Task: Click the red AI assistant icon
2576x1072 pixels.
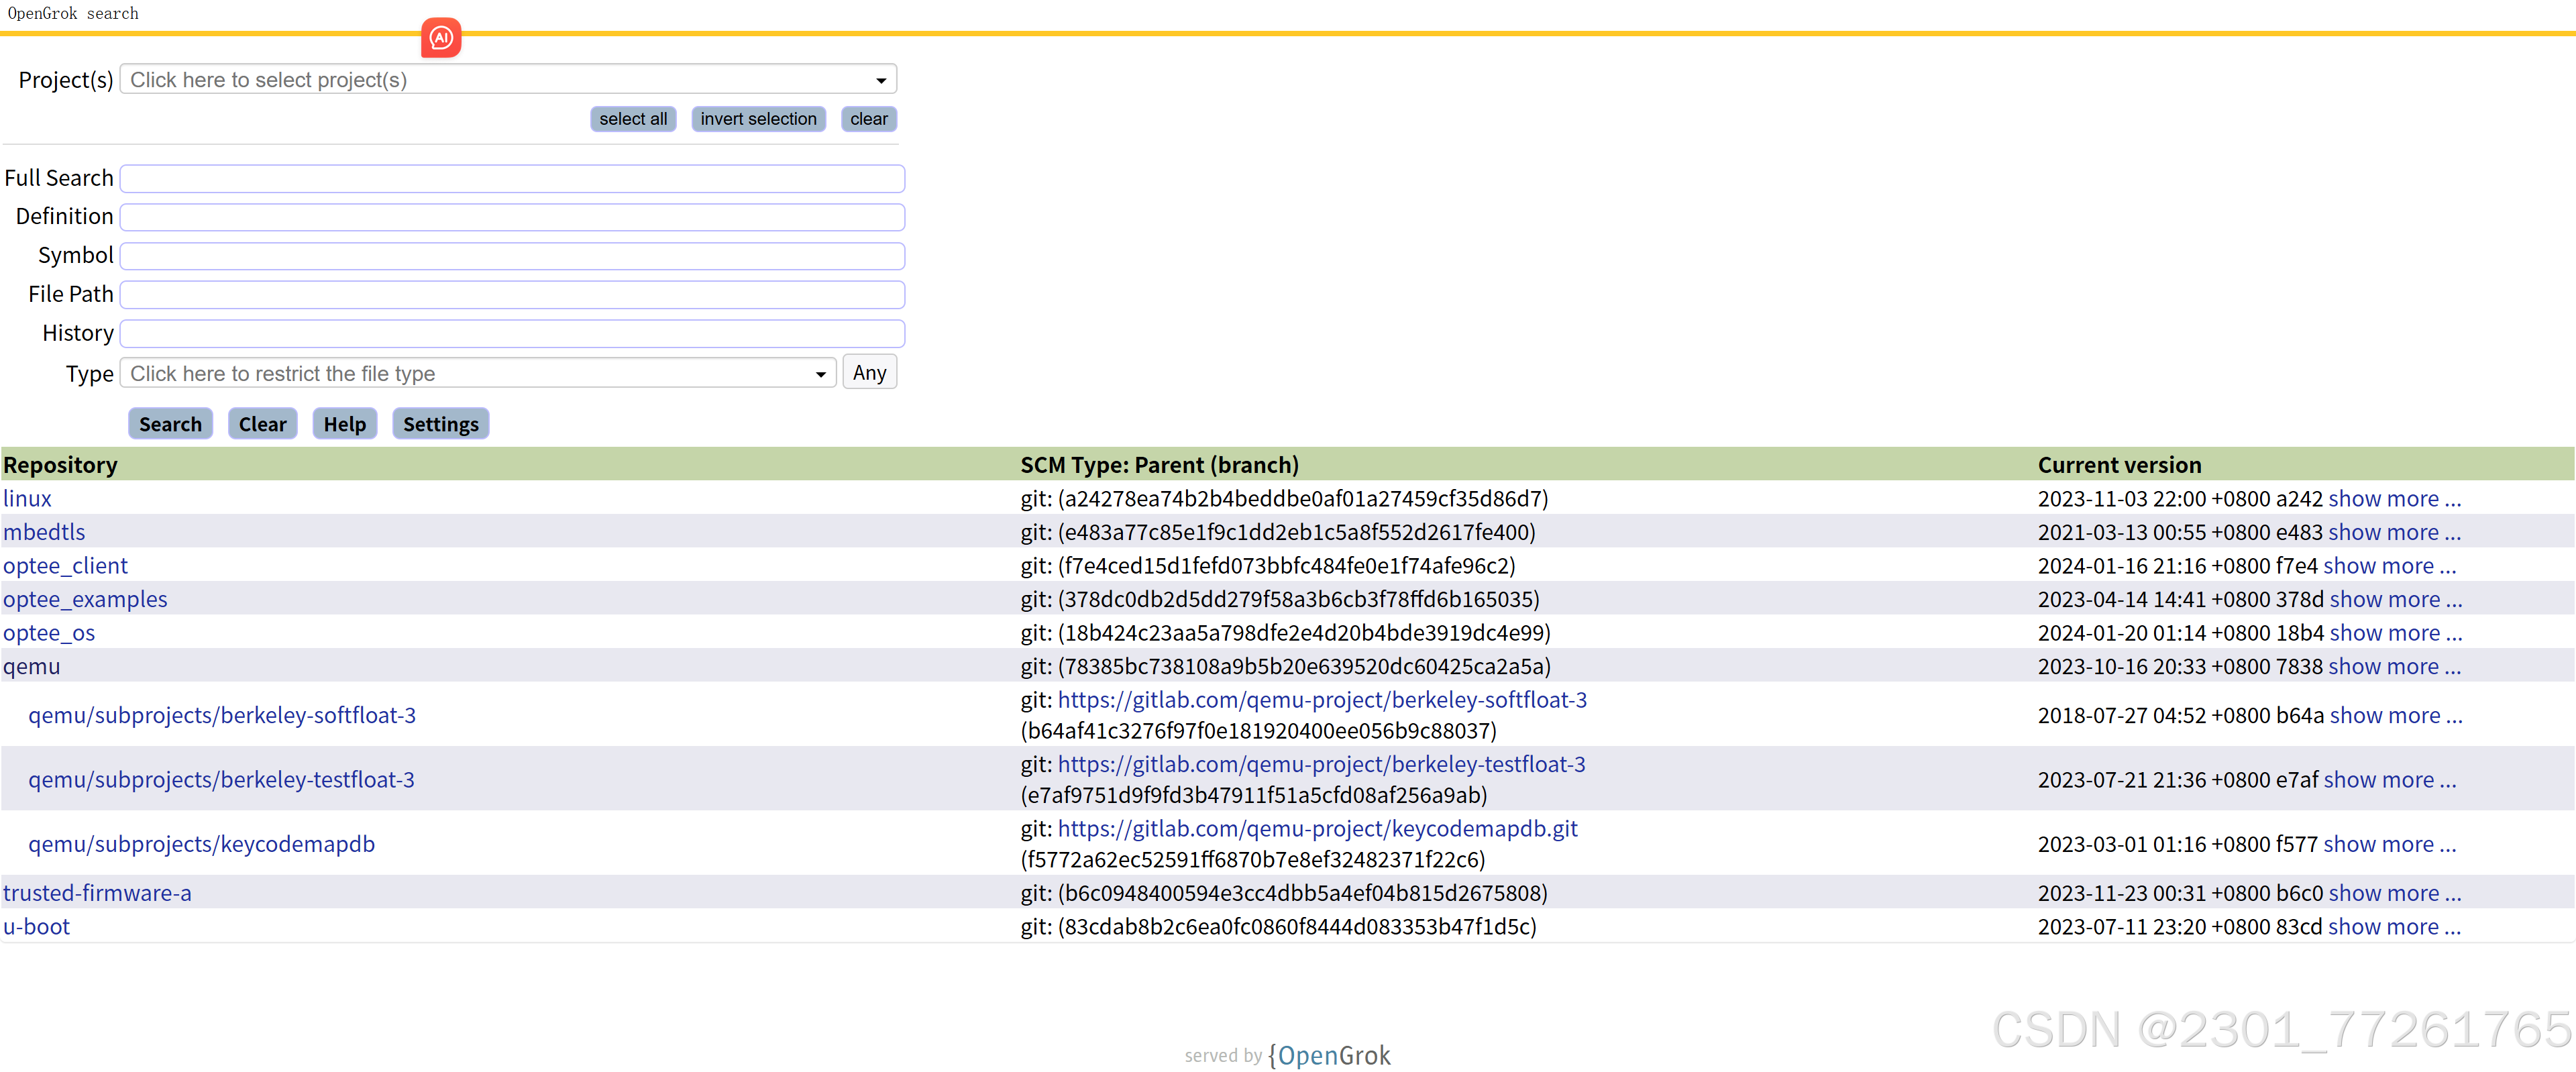Action: [x=441, y=38]
